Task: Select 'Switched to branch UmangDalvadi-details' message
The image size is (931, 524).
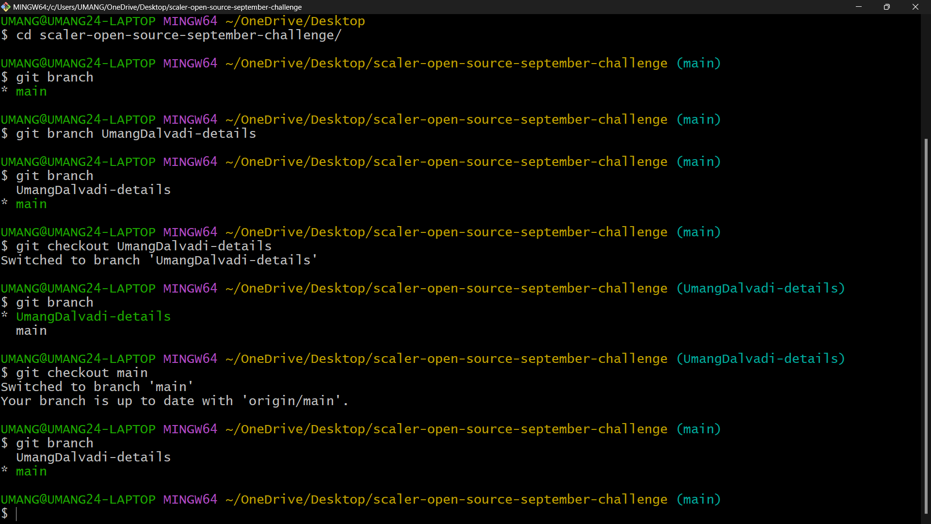Action: click(159, 260)
